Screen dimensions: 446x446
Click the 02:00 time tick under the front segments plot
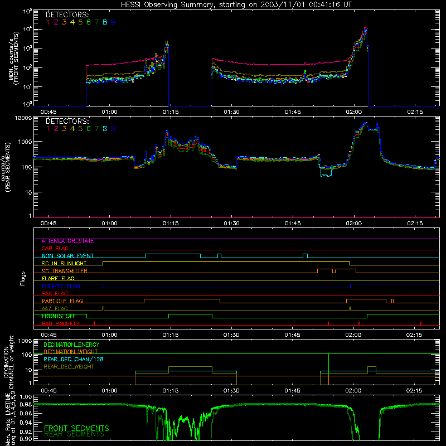click(x=353, y=112)
